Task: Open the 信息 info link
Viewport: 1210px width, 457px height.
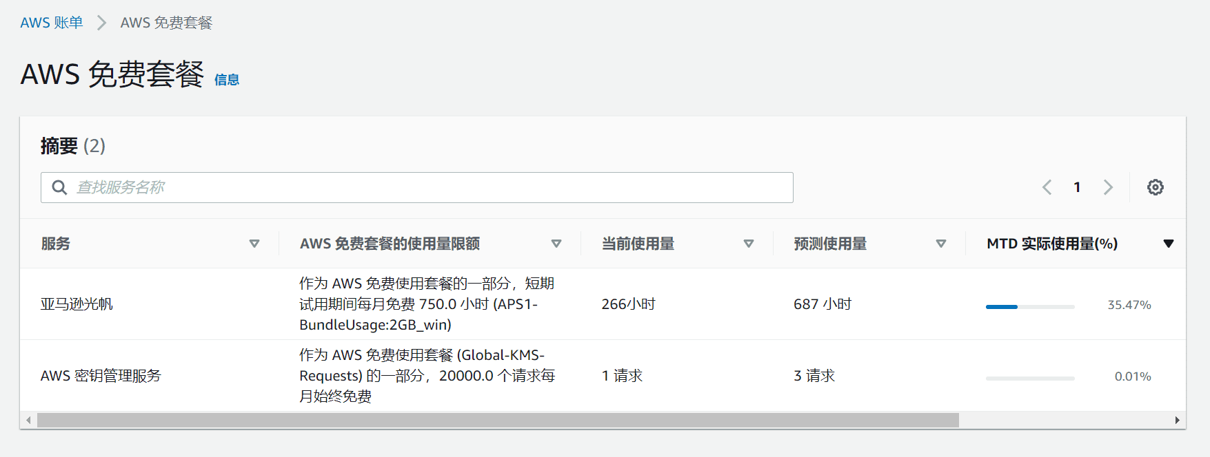Action: [226, 80]
